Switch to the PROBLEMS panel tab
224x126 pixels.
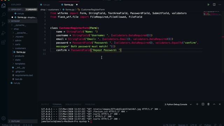tap(90, 104)
